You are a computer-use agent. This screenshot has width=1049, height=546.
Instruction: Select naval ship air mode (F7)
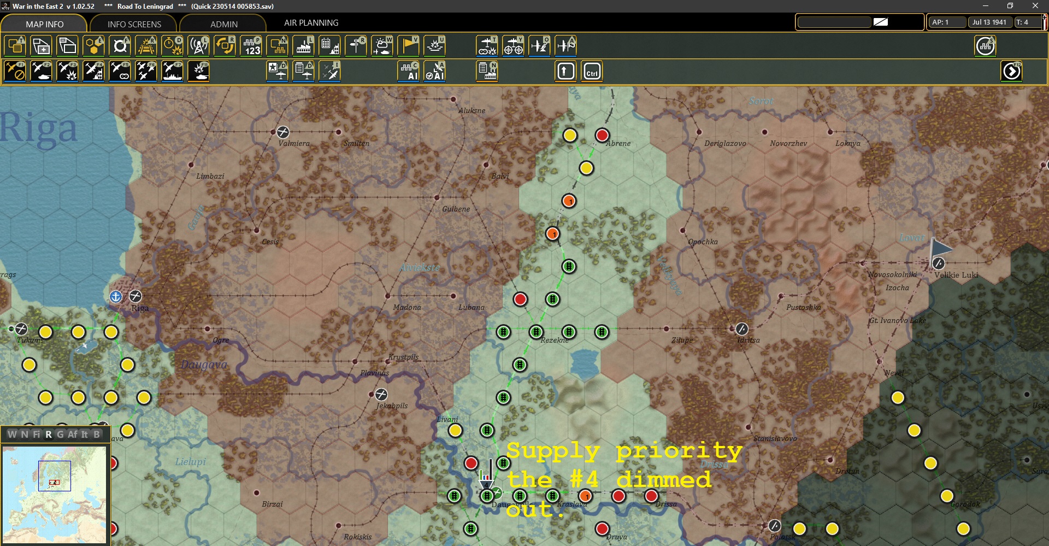[x=172, y=71]
